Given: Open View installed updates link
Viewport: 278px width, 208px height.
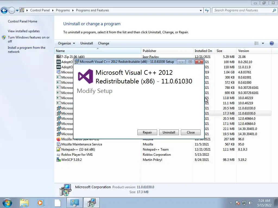Looking at the screenshot, I should pos(24,31).
